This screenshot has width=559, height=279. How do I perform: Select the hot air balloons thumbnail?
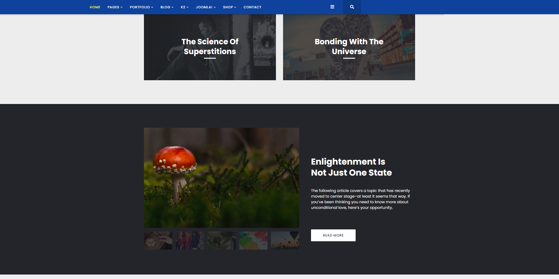click(285, 240)
